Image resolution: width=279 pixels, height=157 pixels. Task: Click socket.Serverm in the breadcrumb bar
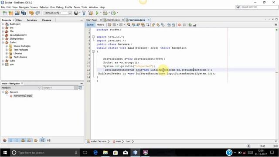click(99, 141)
